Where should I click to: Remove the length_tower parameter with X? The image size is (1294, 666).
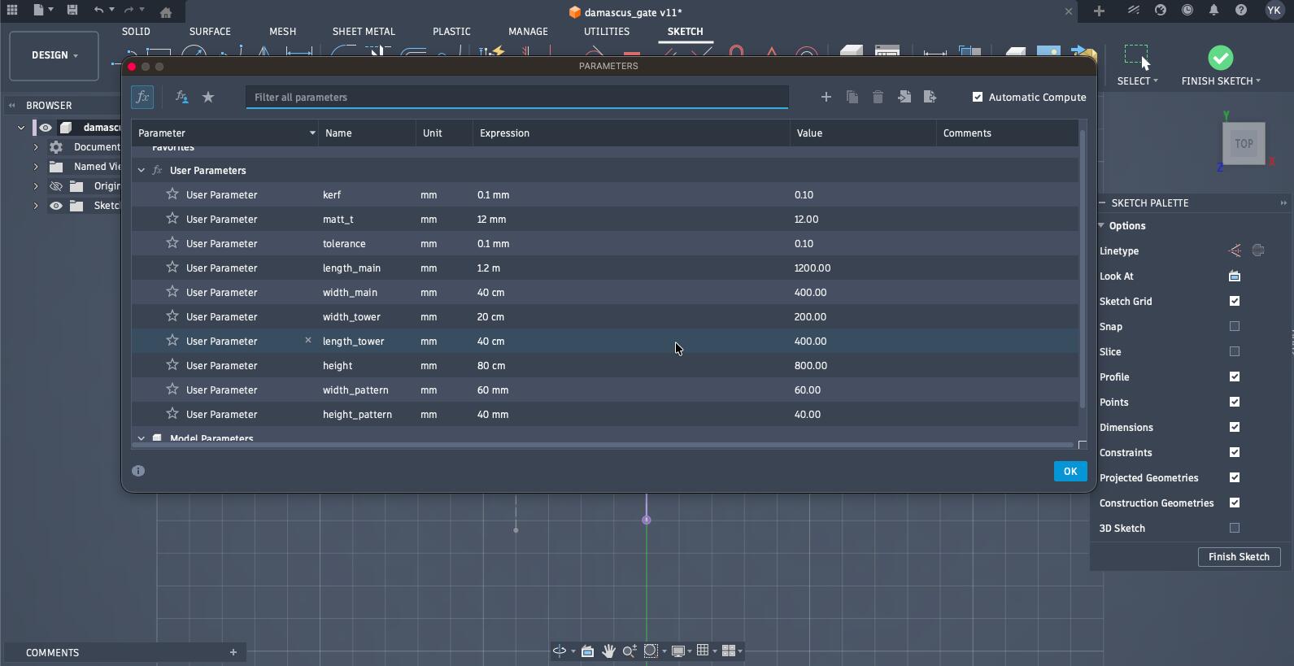[x=308, y=341]
